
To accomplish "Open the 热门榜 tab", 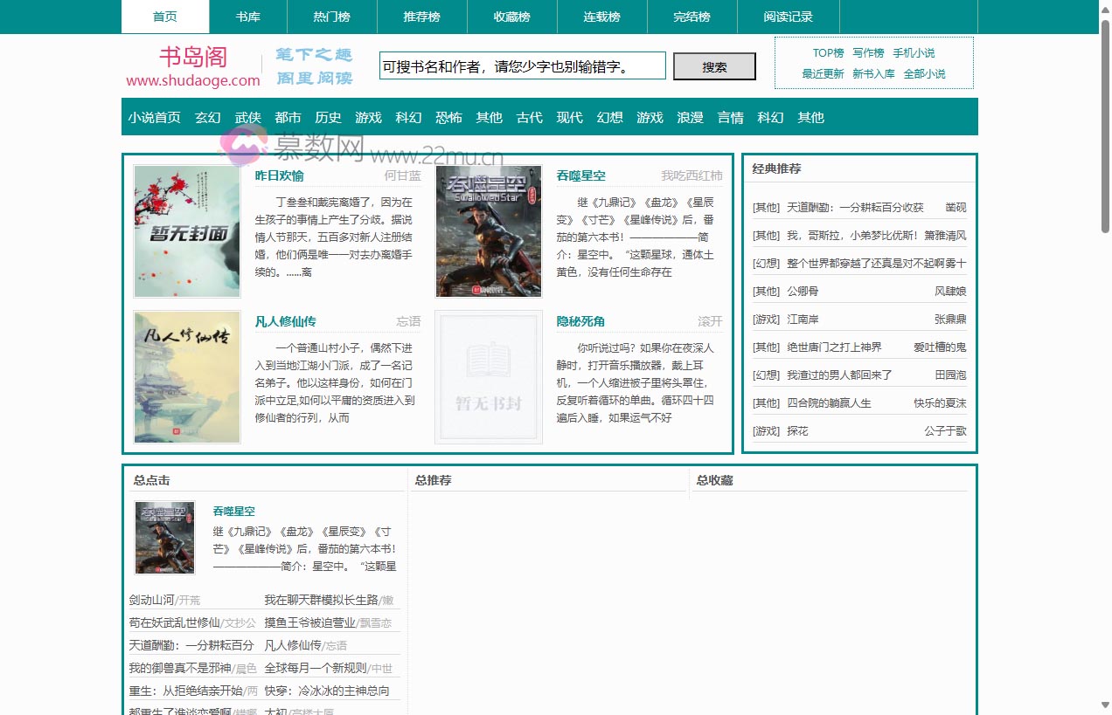I will coord(331,17).
